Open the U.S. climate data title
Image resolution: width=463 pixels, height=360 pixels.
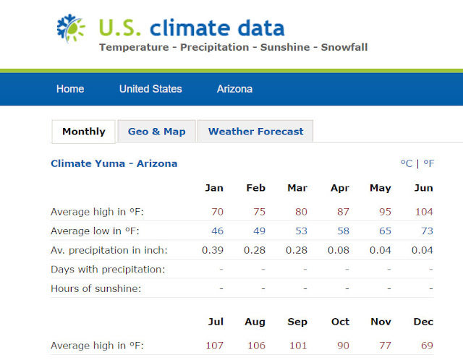(x=192, y=28)
